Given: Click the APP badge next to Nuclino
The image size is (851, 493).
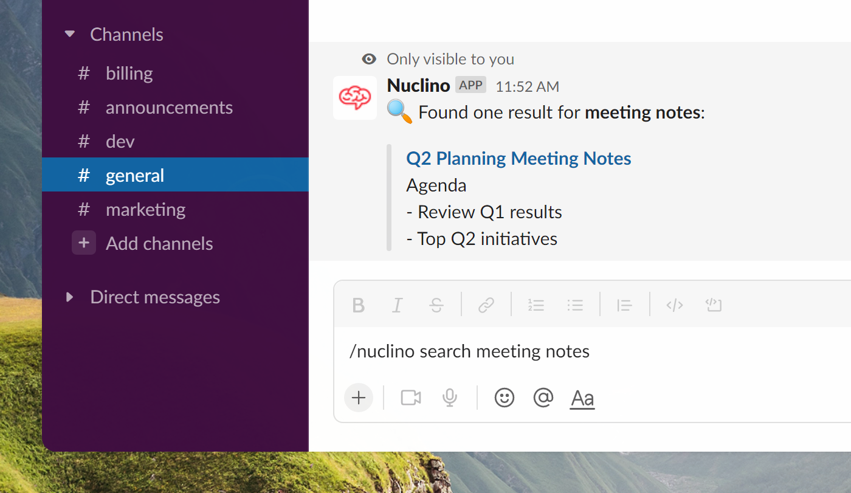Looking at the screenshot, I should click(471, 85).
